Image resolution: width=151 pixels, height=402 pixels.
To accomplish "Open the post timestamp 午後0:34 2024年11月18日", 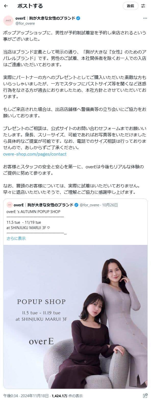I will pos(26,396).
